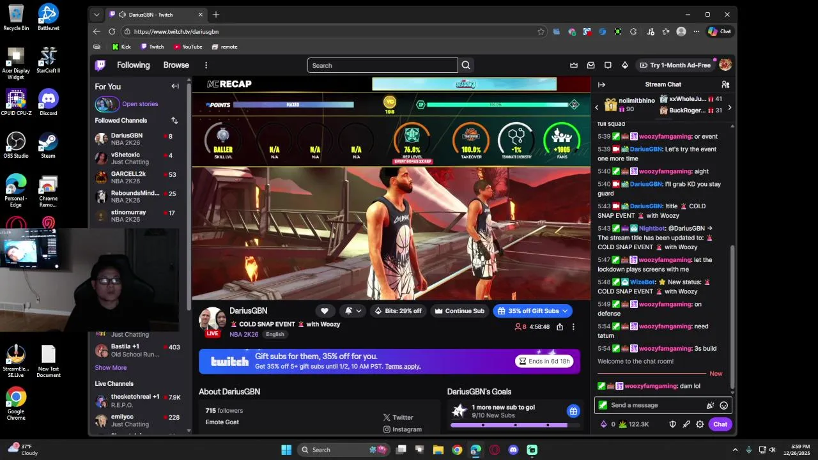Screen dimensions: 818x460
Task: Click the gift icon on sub goal
Action: [573, 411]
